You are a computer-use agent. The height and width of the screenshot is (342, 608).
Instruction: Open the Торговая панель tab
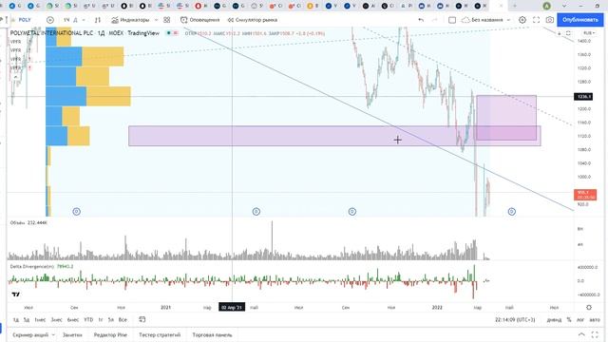point(212,334)
